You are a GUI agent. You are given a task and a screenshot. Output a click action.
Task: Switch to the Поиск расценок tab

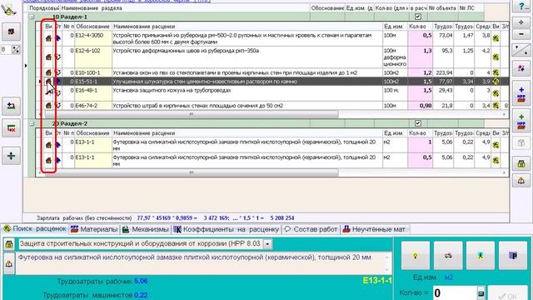pos(35,229)
